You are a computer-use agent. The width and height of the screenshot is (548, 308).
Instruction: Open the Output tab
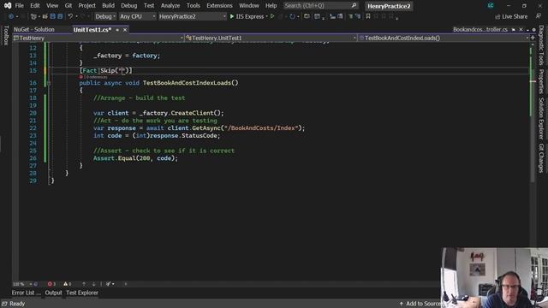(x=53, y=293)
